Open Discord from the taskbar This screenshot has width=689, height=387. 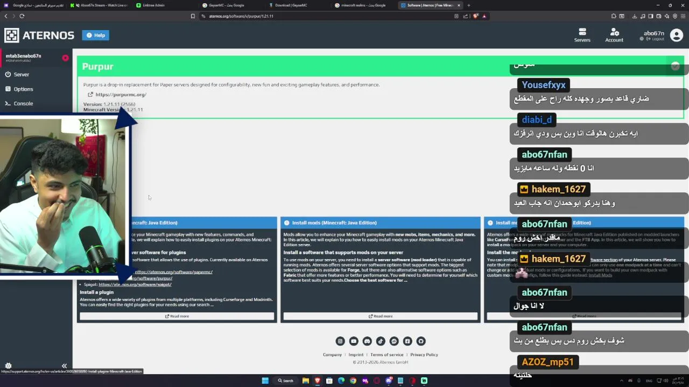(389, 381)
